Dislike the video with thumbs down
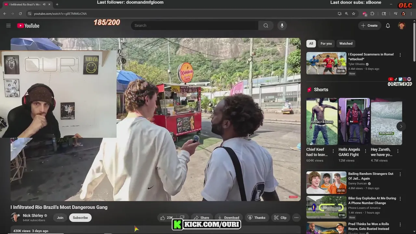416x234 pixels. pyautogui.click(x=182, y=218)
